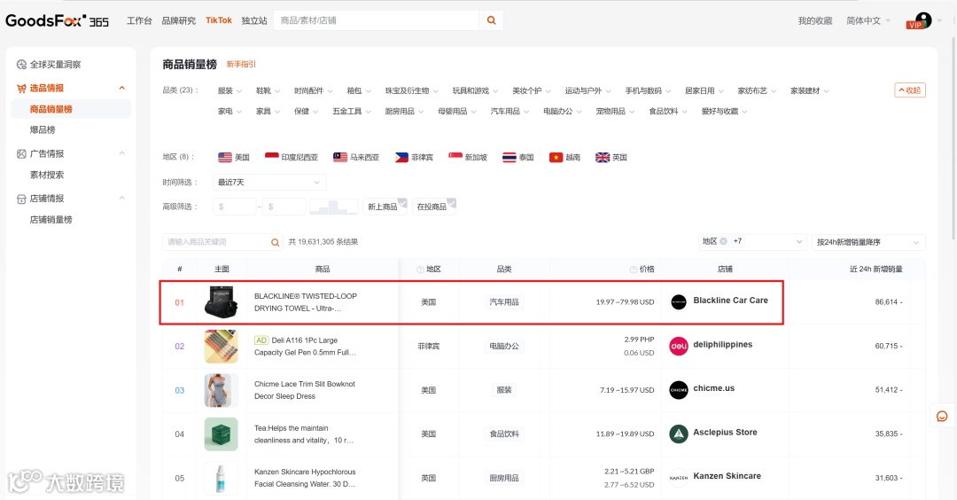Expand the 汽车用品 category dropdown
957x500 pixels.
click(x=510, y=112)
